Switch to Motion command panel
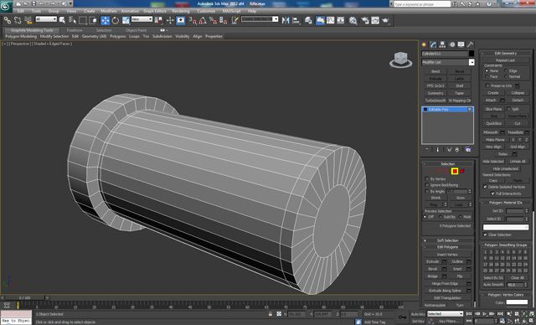536x325 pixels. pyautogui.click(x=452, y=44)
